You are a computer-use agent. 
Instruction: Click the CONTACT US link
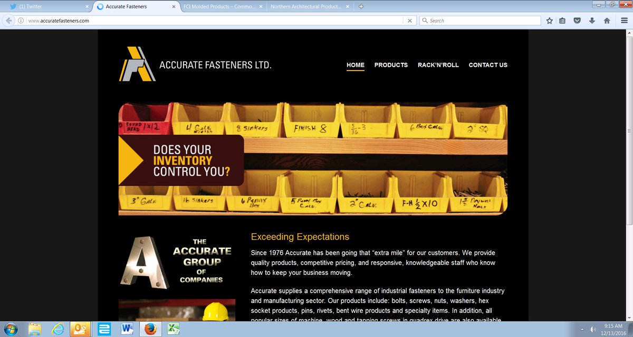coord(488,65)
